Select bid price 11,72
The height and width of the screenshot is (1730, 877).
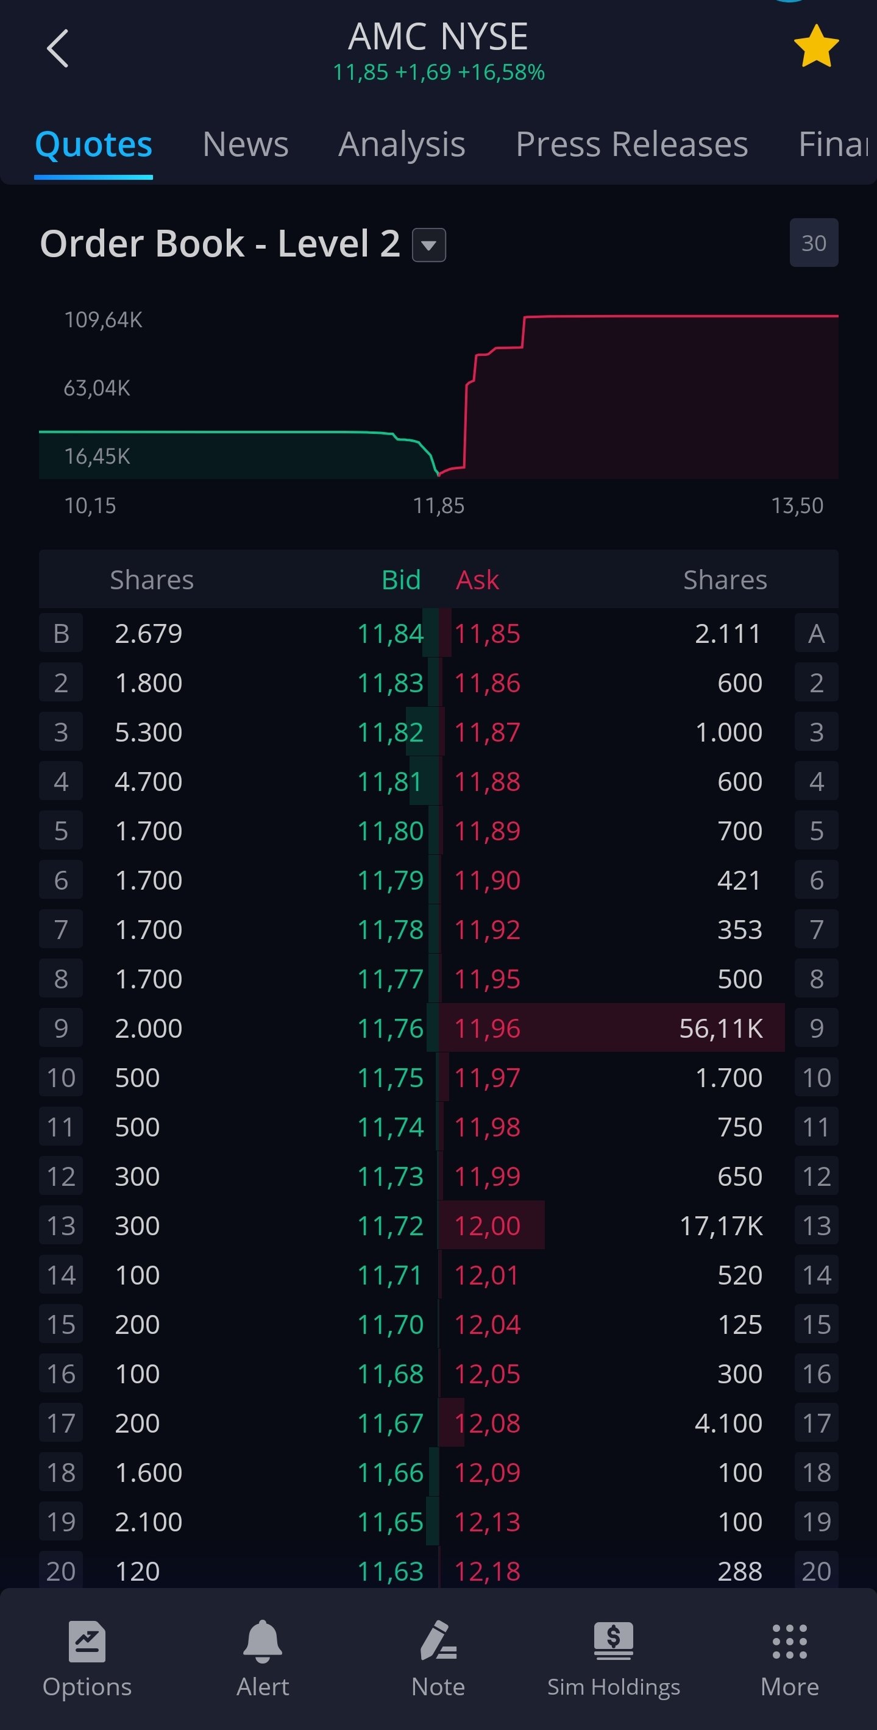[x=390, y=1225]
